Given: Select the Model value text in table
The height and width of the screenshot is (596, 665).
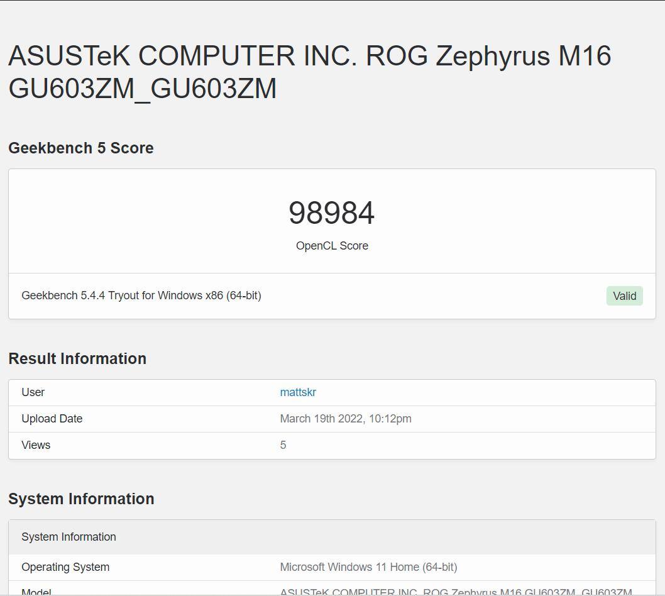Looking at the screenshot, I should pyautogui.click(x=456, y=591).
